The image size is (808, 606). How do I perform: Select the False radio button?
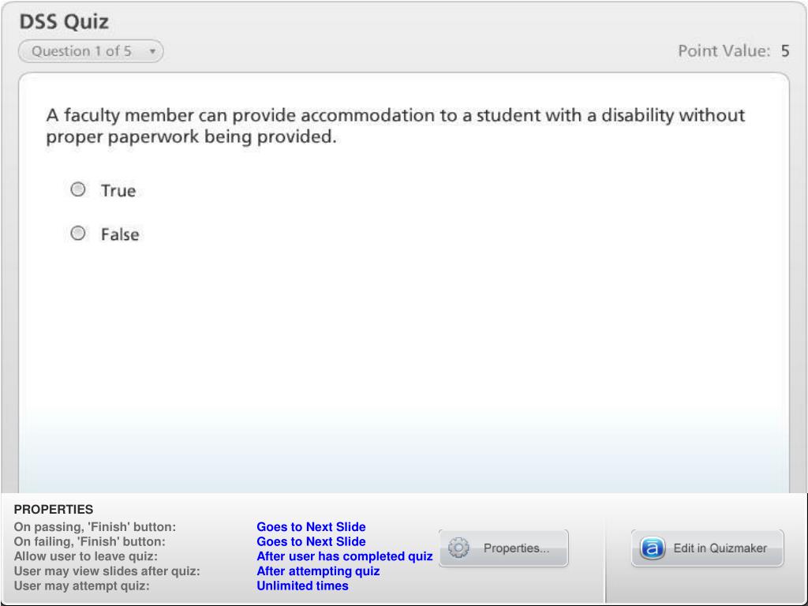coord(78,234)
